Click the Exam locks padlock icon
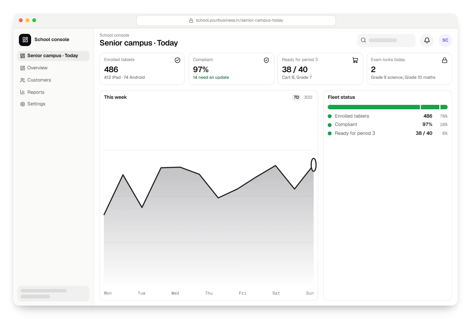 coord(445,60)
